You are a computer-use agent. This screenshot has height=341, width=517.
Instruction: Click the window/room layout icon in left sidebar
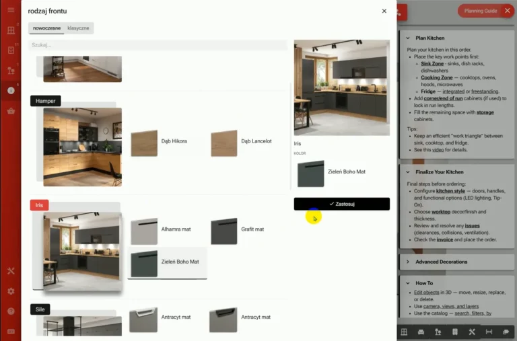click(x=10, y=30)
